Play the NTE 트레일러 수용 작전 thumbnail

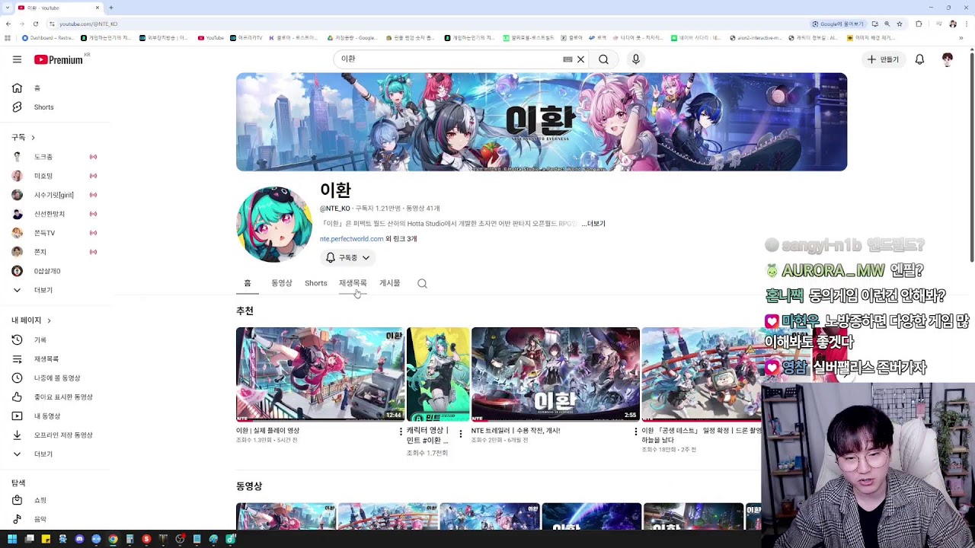[555, 374]
